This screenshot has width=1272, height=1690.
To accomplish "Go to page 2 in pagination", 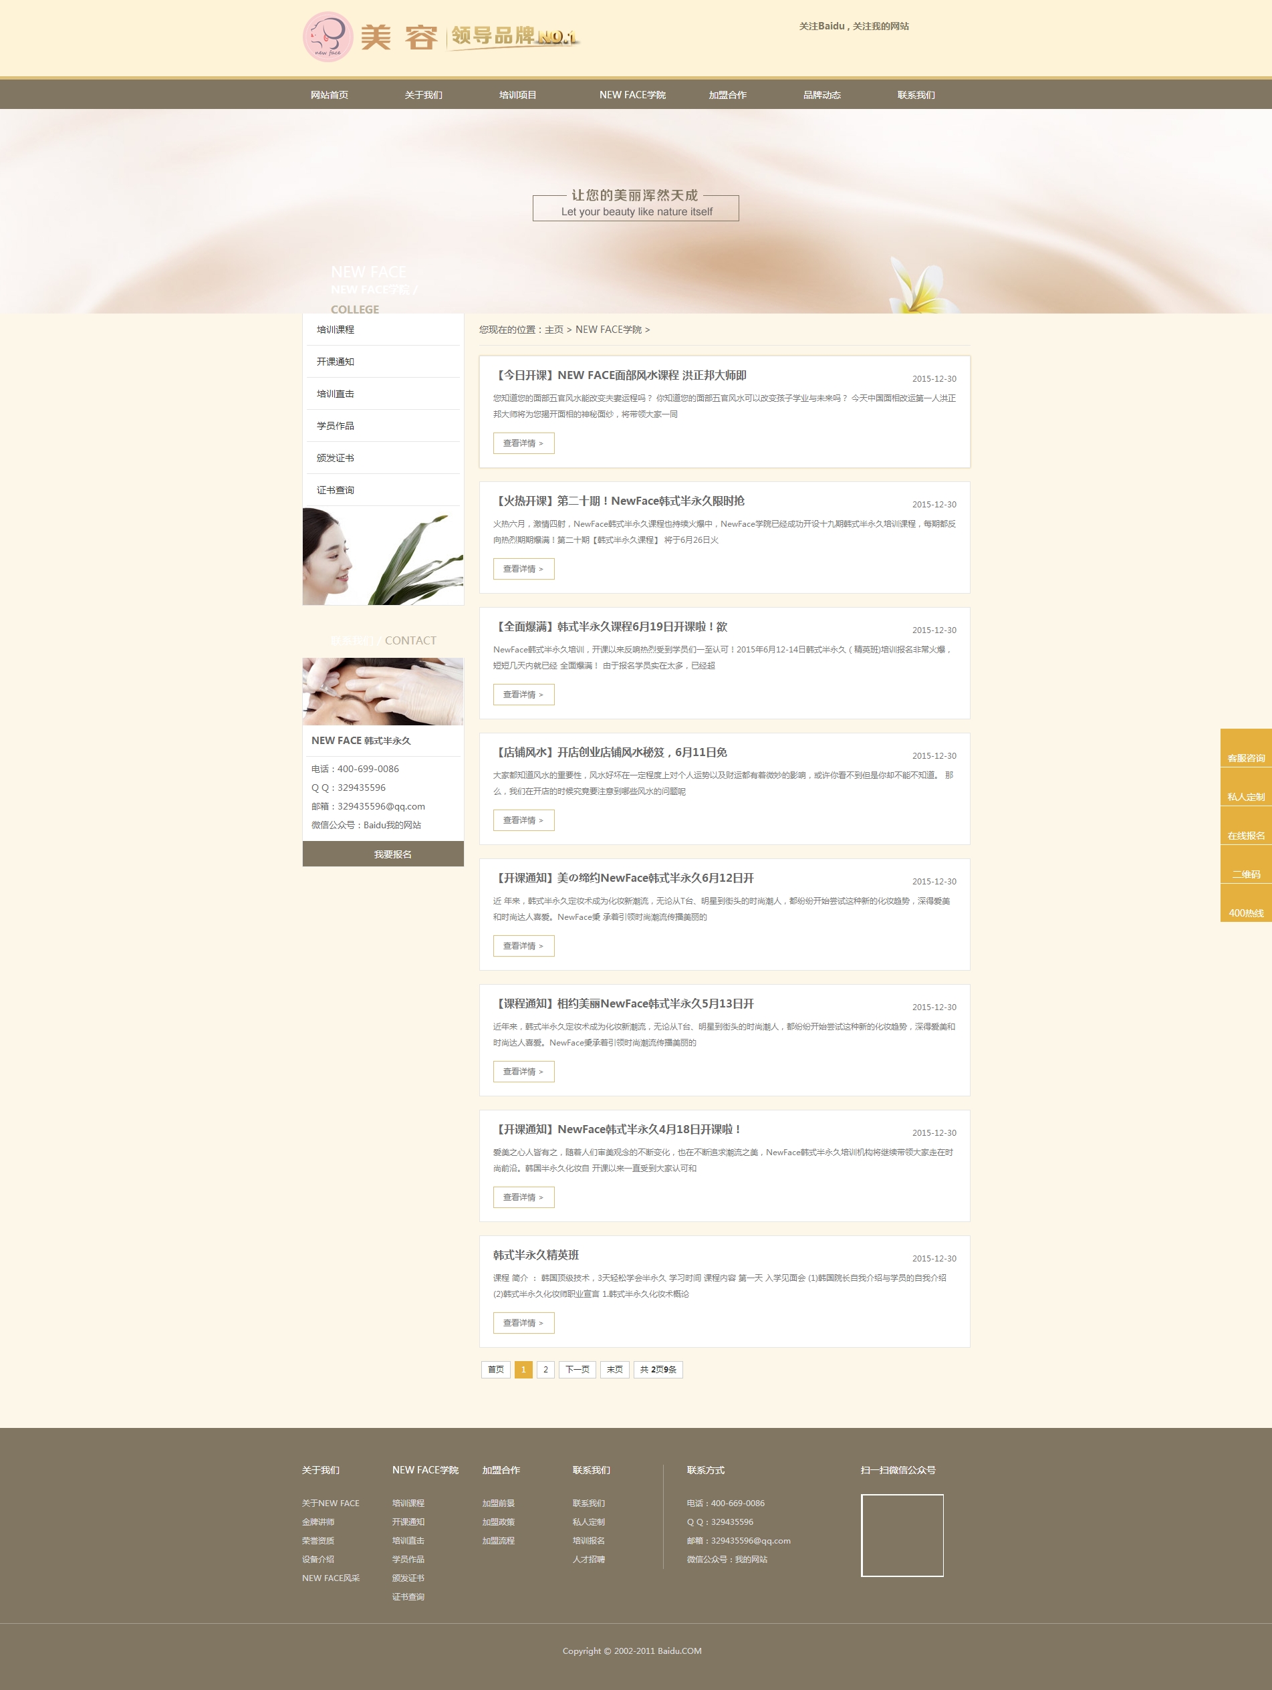I will coord(545,1369).
